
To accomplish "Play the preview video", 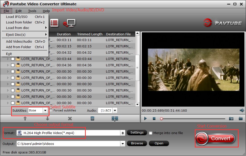I will click(x=145, y=118).
